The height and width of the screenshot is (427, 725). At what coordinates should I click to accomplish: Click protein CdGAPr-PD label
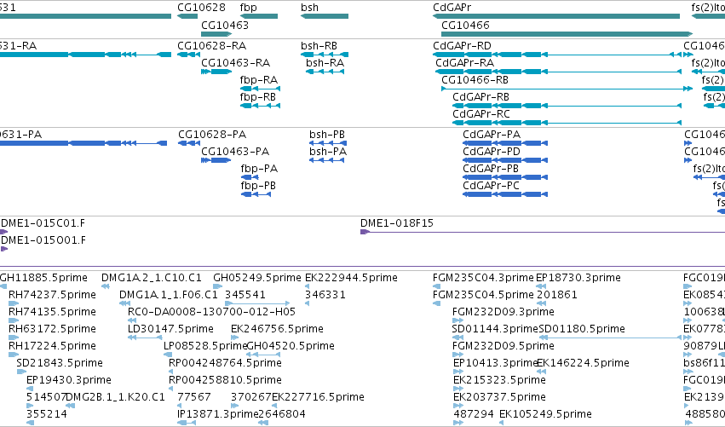pos(492,152)
